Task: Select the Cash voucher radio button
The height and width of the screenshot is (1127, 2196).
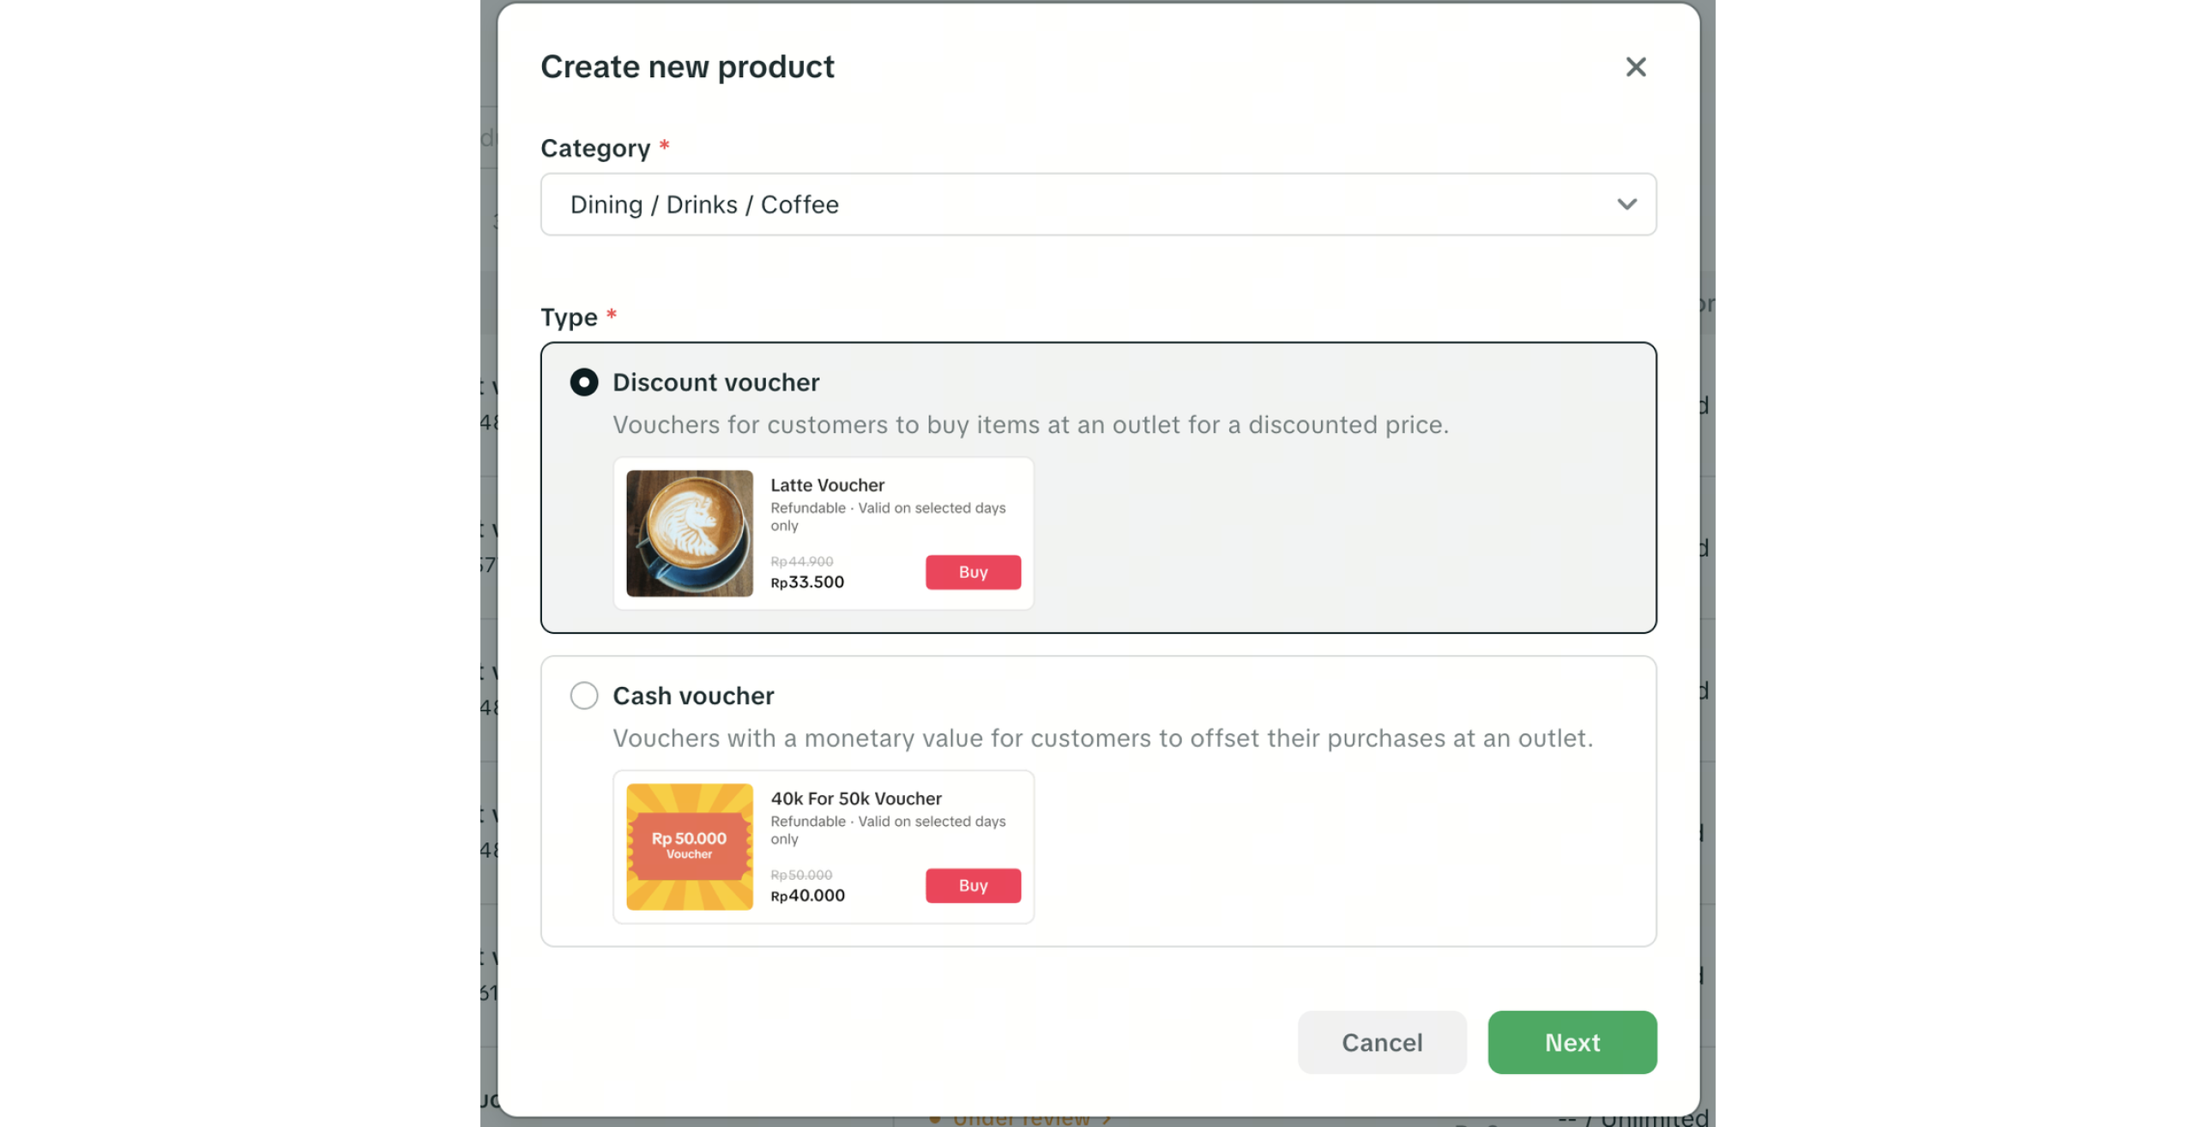Action: tap(584, 696)
